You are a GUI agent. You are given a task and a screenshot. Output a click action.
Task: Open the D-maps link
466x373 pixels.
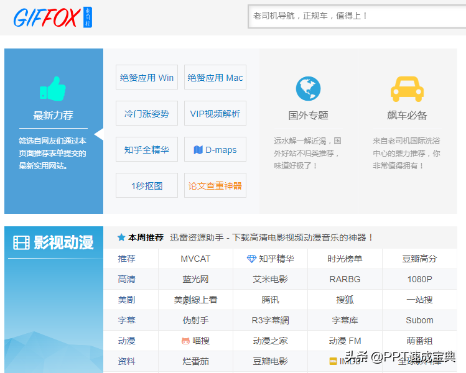(x=215, y=150)
